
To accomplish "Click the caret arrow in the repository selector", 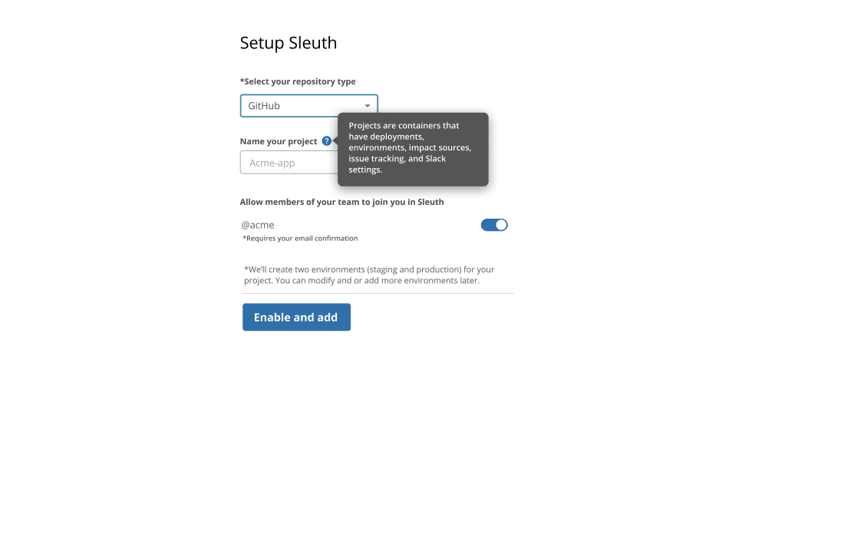I will [368, 106].
